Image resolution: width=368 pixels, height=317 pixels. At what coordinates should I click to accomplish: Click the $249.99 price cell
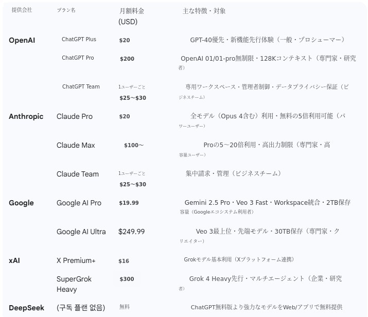point(131,232)
